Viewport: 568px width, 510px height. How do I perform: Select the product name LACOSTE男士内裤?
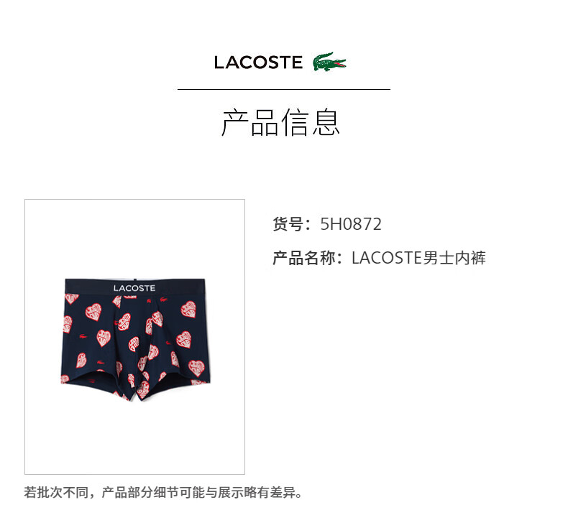418,258
